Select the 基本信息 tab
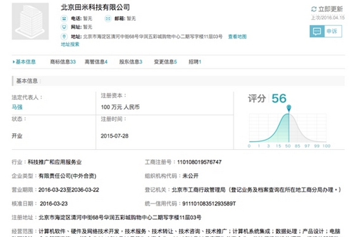 pos(25,62)
